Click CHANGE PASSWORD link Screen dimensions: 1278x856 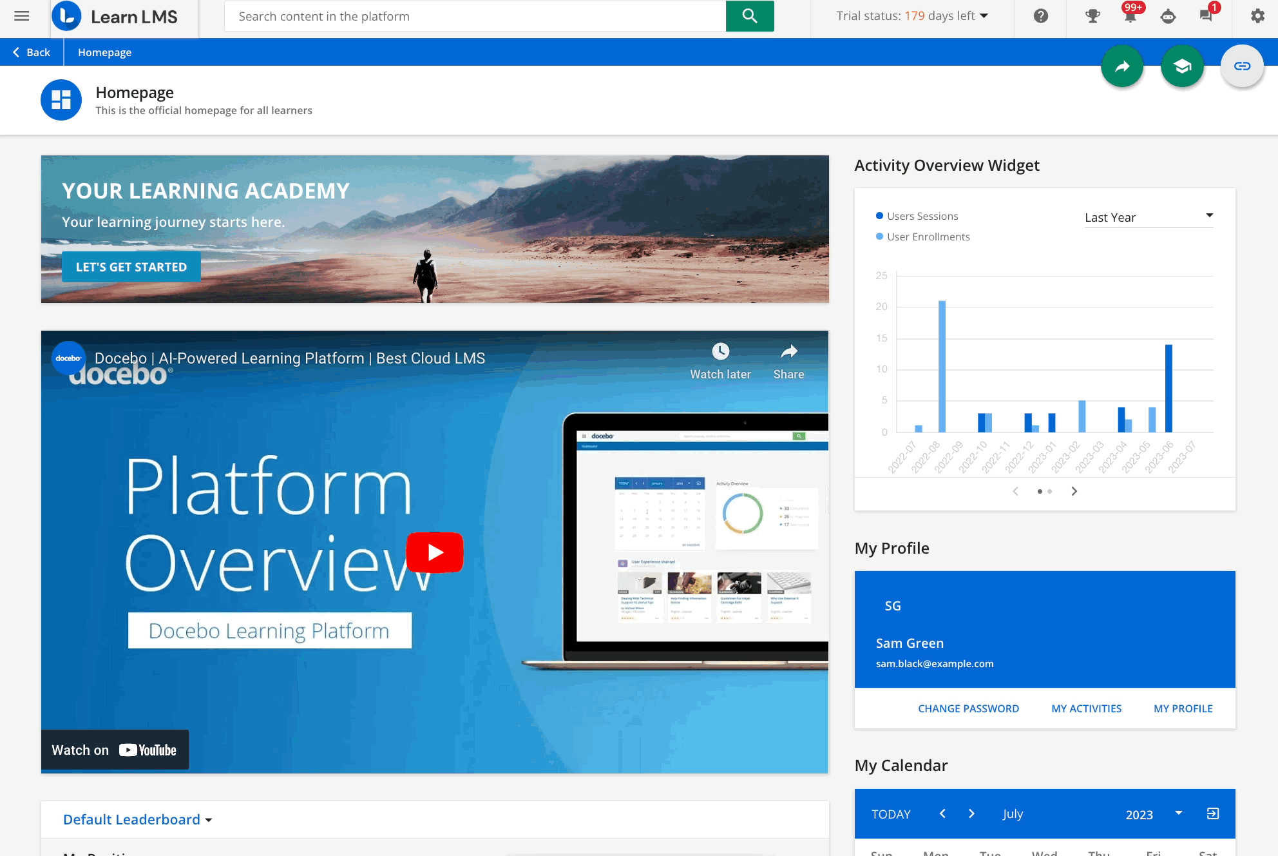(x=968, y=708)
